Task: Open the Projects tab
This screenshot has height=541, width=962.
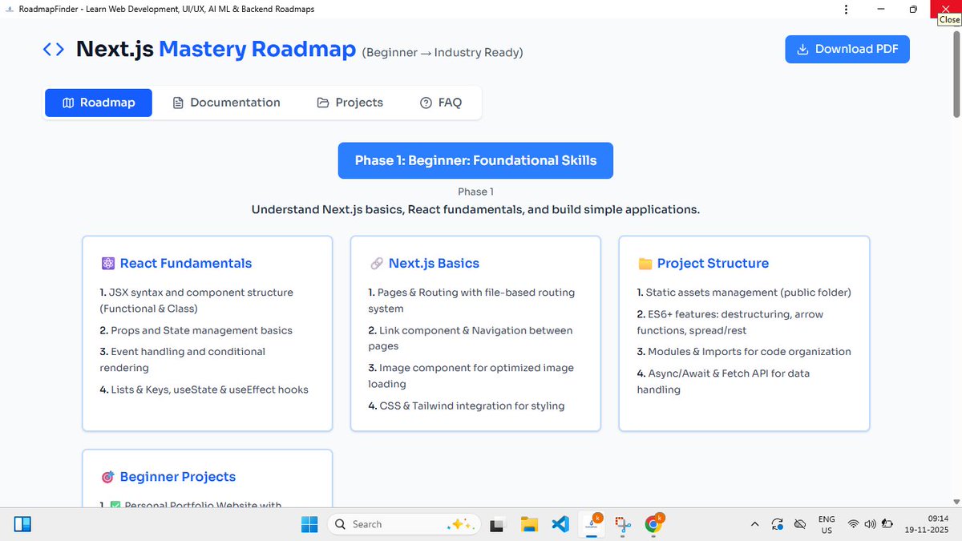Action: coord(350,103)
